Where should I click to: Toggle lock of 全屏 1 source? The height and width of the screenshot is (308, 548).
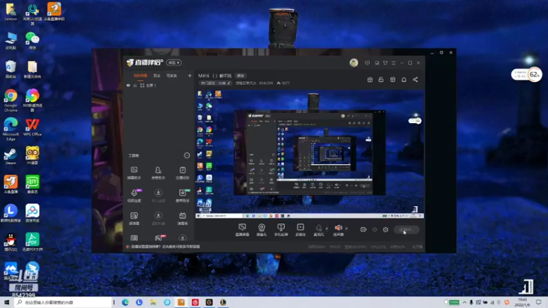(x=135, y=85)
